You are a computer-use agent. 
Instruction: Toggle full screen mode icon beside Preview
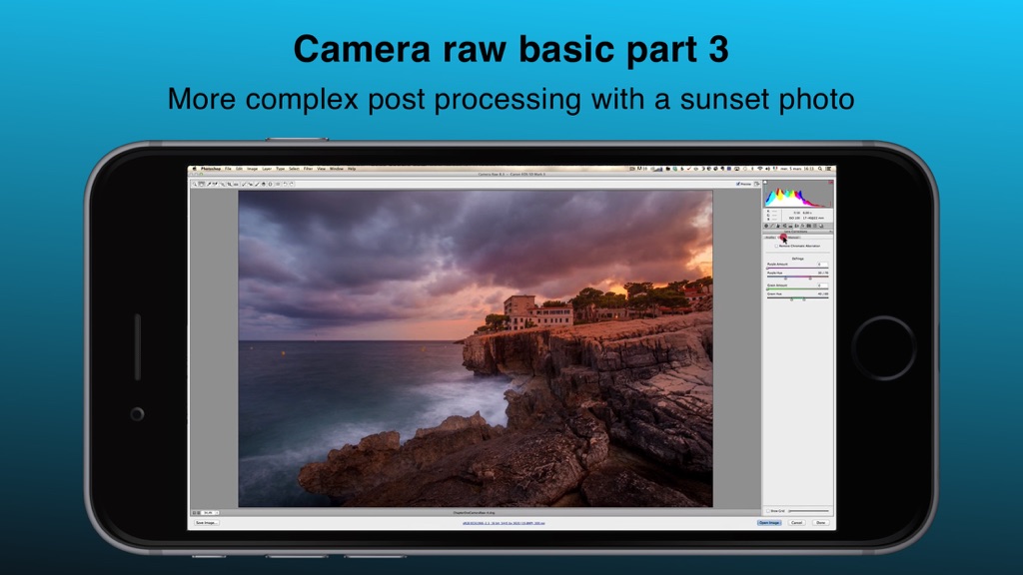tap(757, 184)
